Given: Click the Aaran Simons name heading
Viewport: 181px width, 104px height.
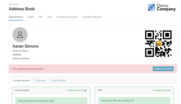Looking at the screenshot, I should click(x=26, y=46).
